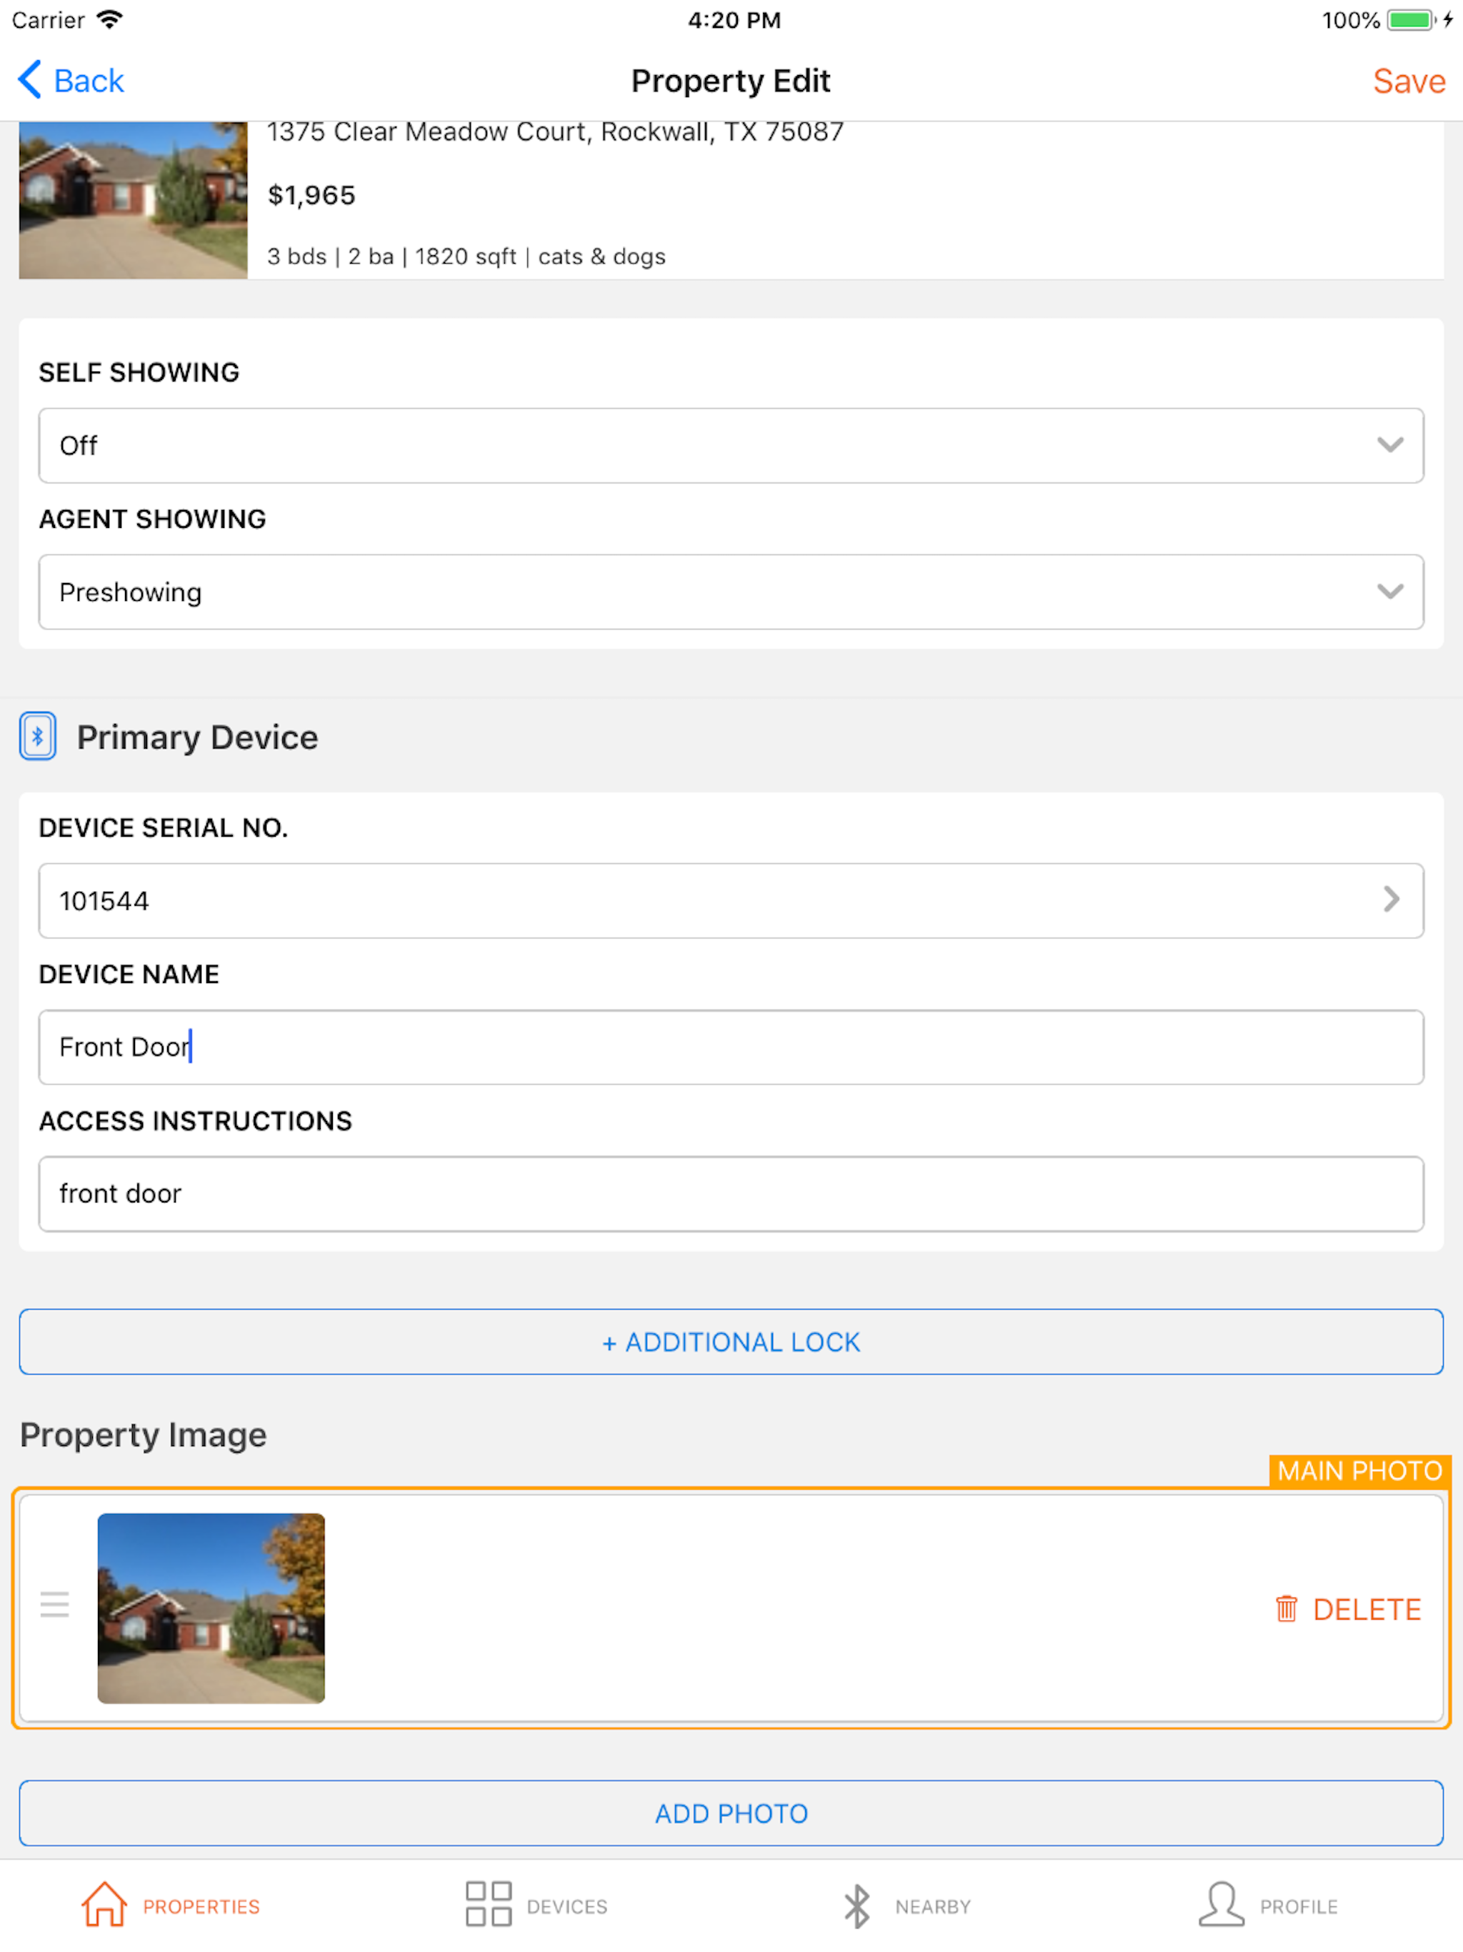Screen dimensions: 1463x1952
Task: Select the main property photo thumbnail
Action: tap(211, 1608)
